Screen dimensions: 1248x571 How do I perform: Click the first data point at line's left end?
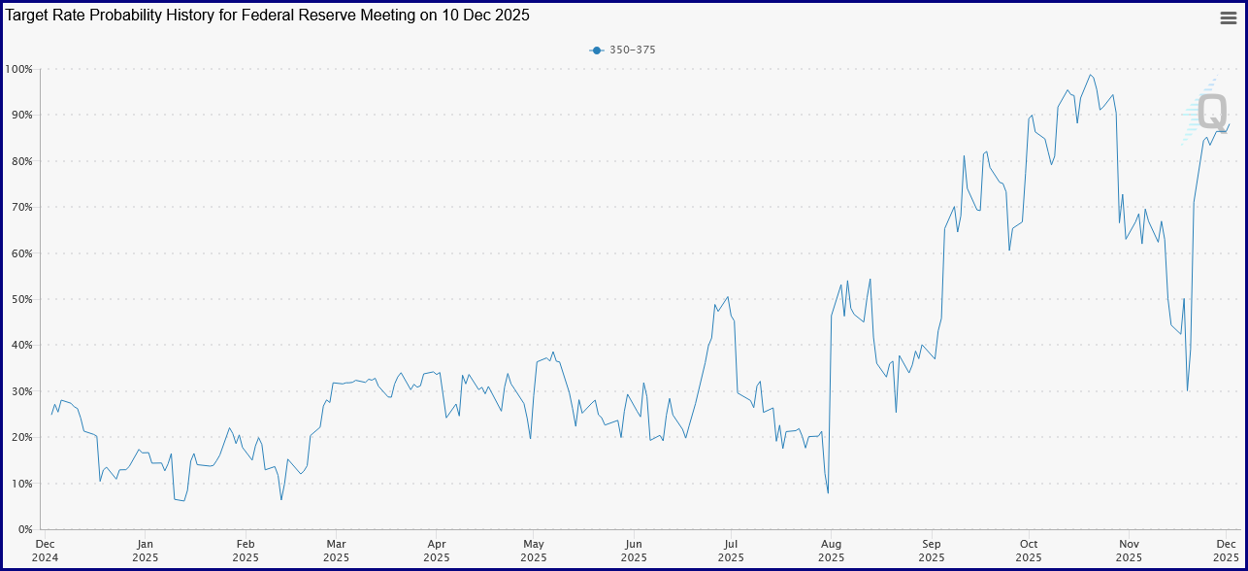tap(52, 414)
